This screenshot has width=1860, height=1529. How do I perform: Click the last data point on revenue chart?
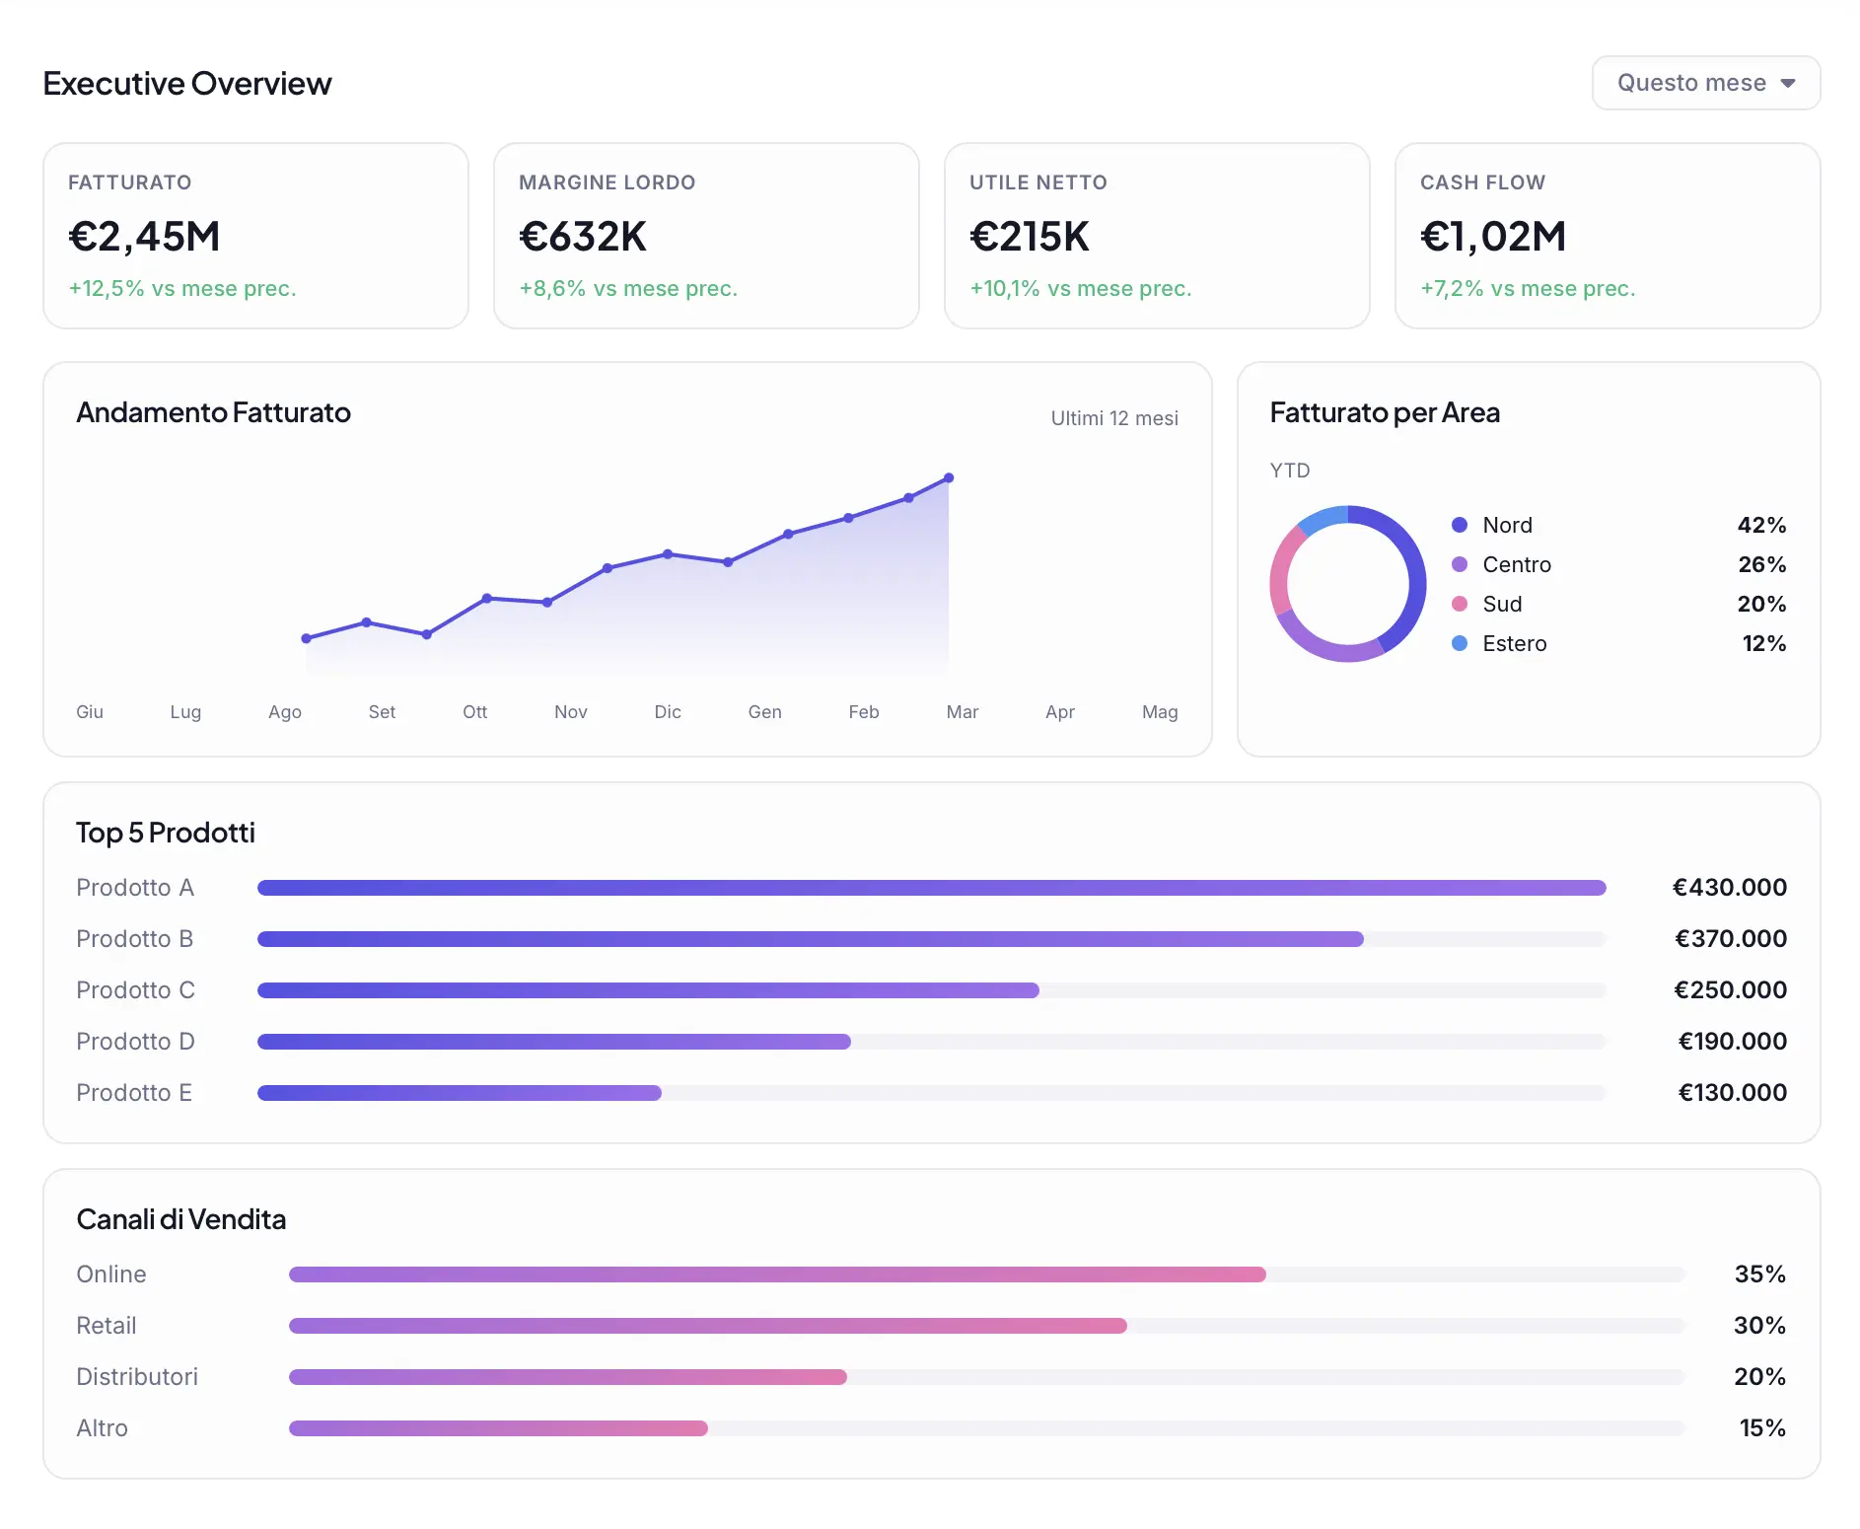[949, 478]
